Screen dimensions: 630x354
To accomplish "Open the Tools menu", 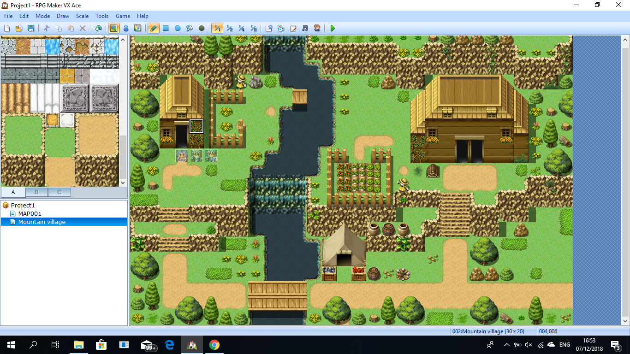I will [x=102, y=16].
